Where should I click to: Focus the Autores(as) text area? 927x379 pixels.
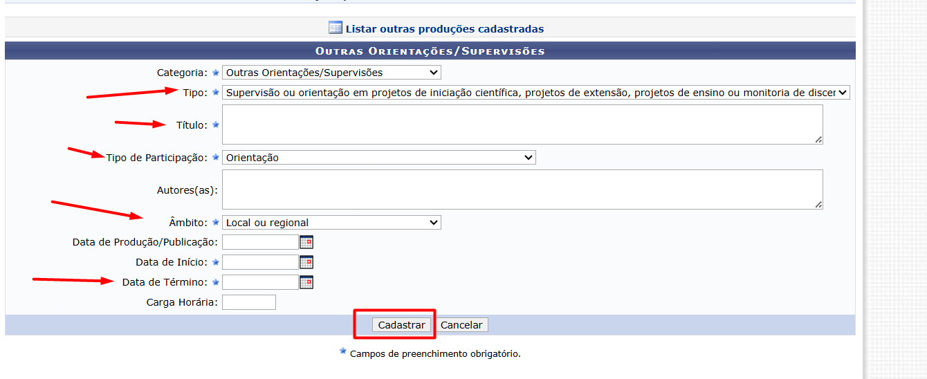pyautogui.click(x=522, y=189)
